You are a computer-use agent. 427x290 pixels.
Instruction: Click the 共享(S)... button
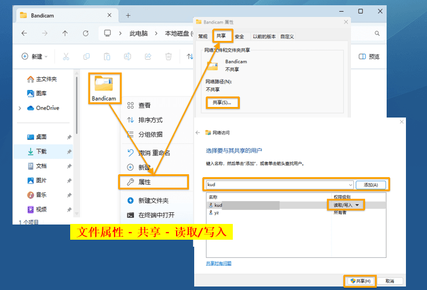(222, 103)
